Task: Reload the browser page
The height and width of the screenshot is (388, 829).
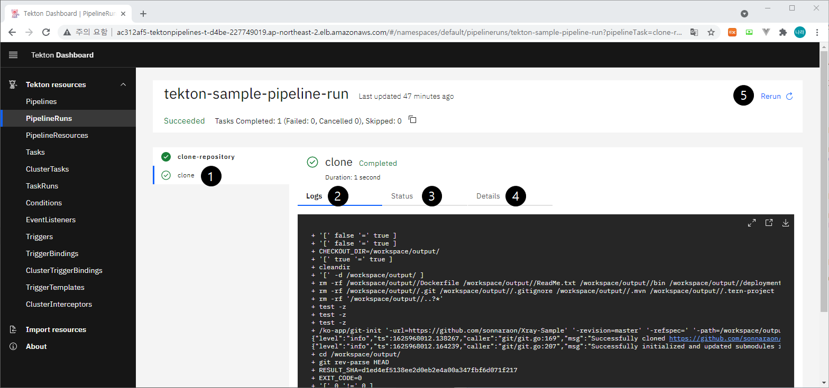Action: click(x=46, y=32)
